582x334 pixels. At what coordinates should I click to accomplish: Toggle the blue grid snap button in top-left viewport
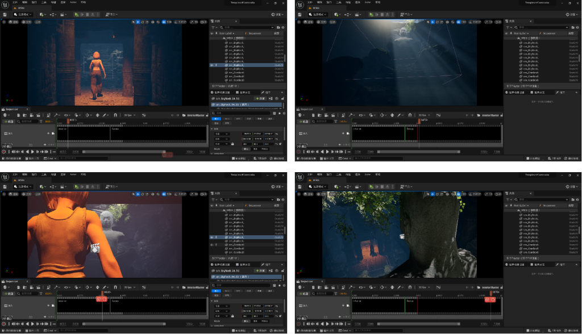tap(163, 22)
